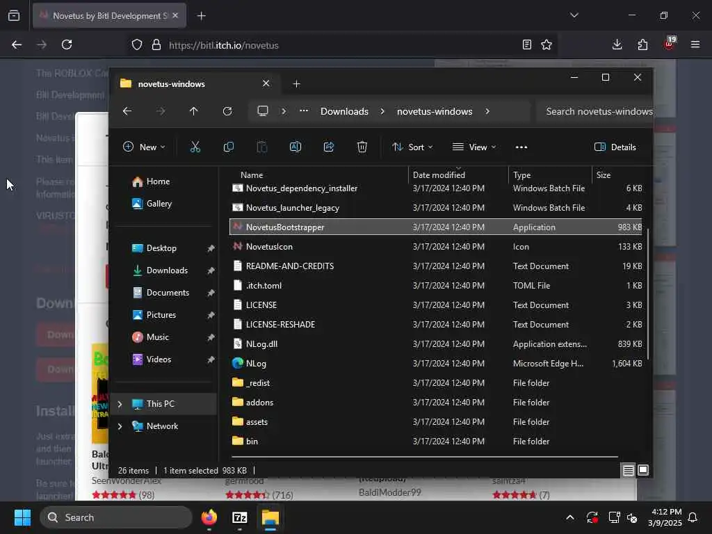Open Firefox from the taskbar

point(209,517)
